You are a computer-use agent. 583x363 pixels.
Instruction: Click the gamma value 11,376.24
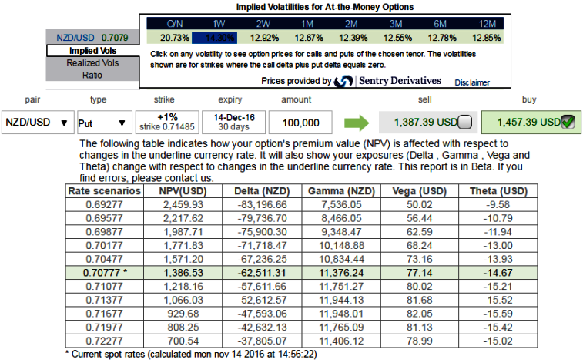point(341,273)
